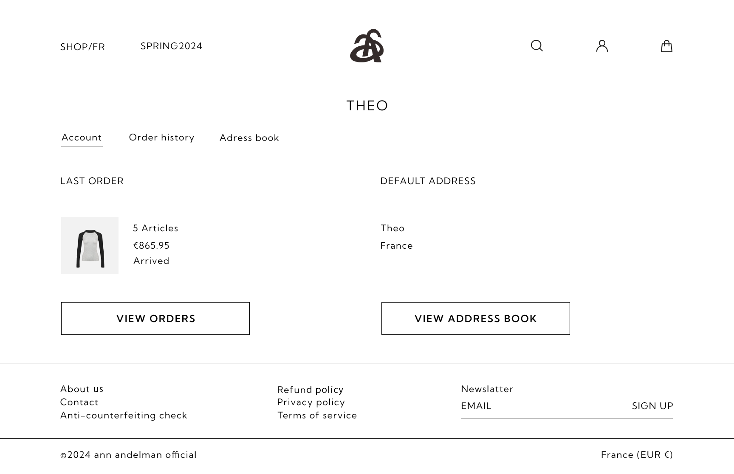Switch to the Adress book tab
This screenshot has width=734, height=474.
click(249, 138)
